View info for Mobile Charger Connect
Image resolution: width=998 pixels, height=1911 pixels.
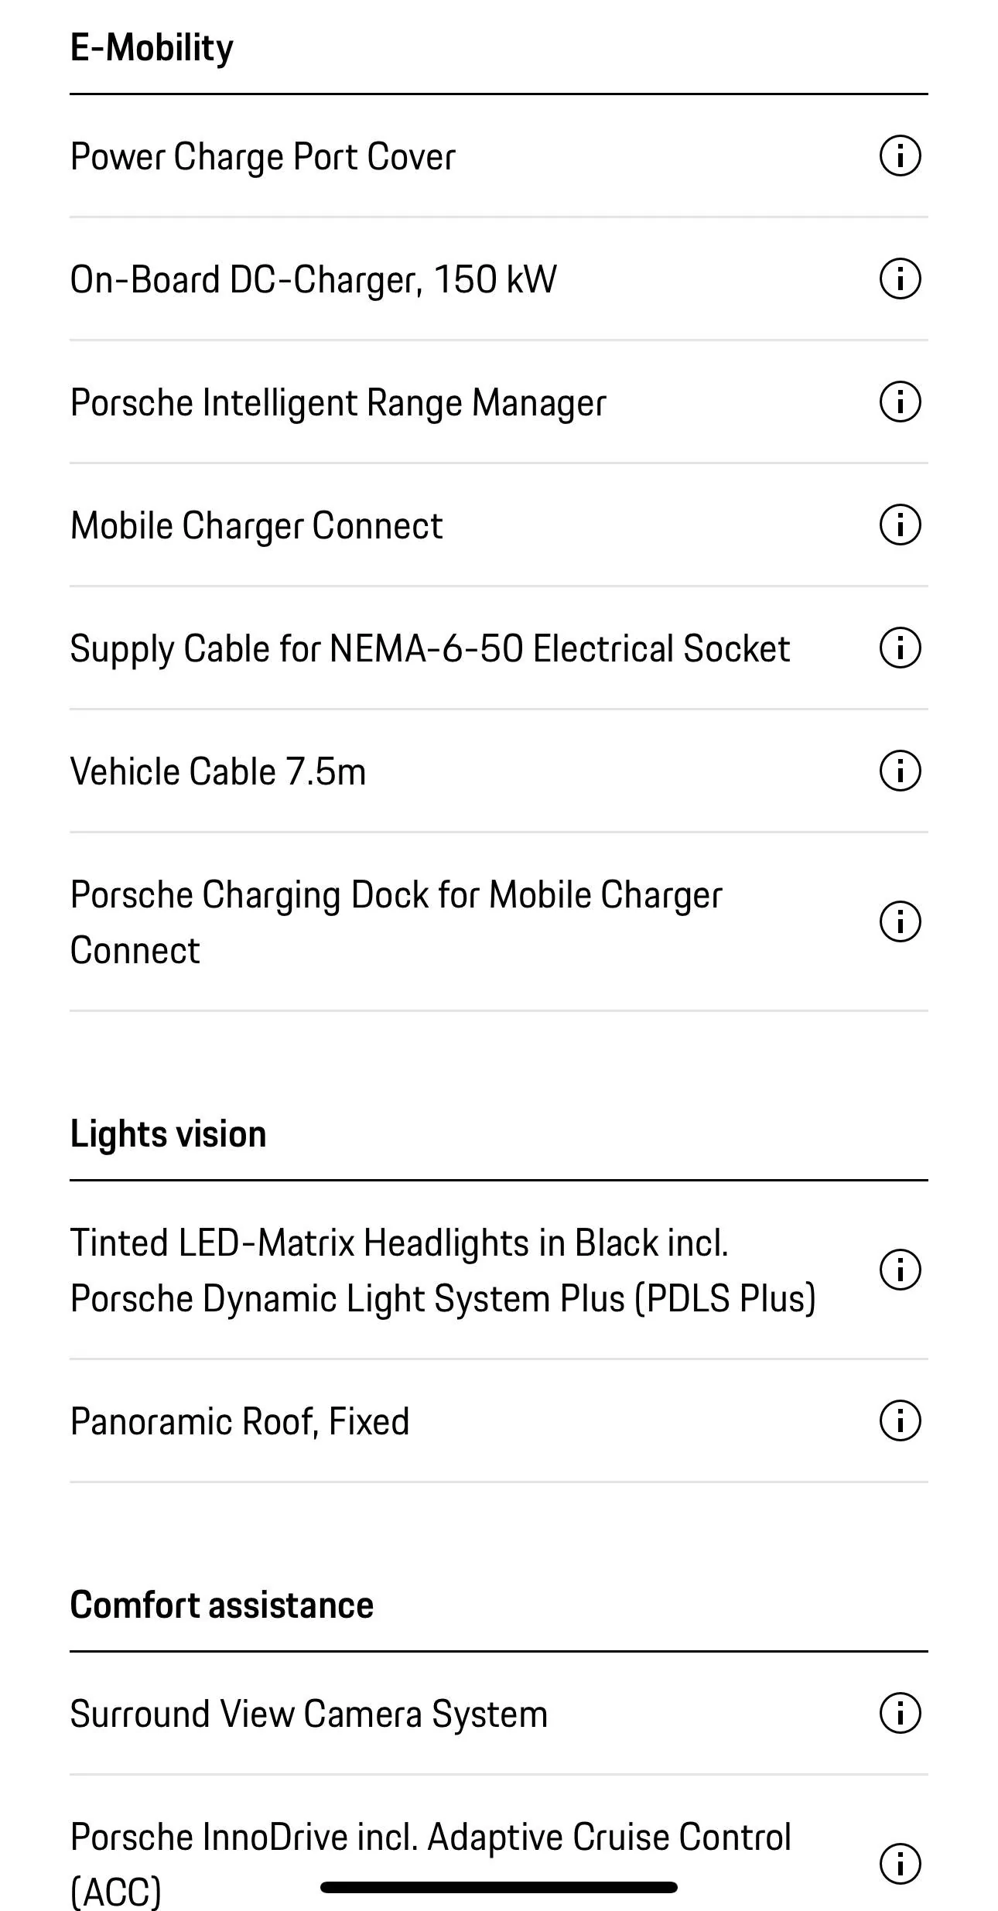(900, 525)
